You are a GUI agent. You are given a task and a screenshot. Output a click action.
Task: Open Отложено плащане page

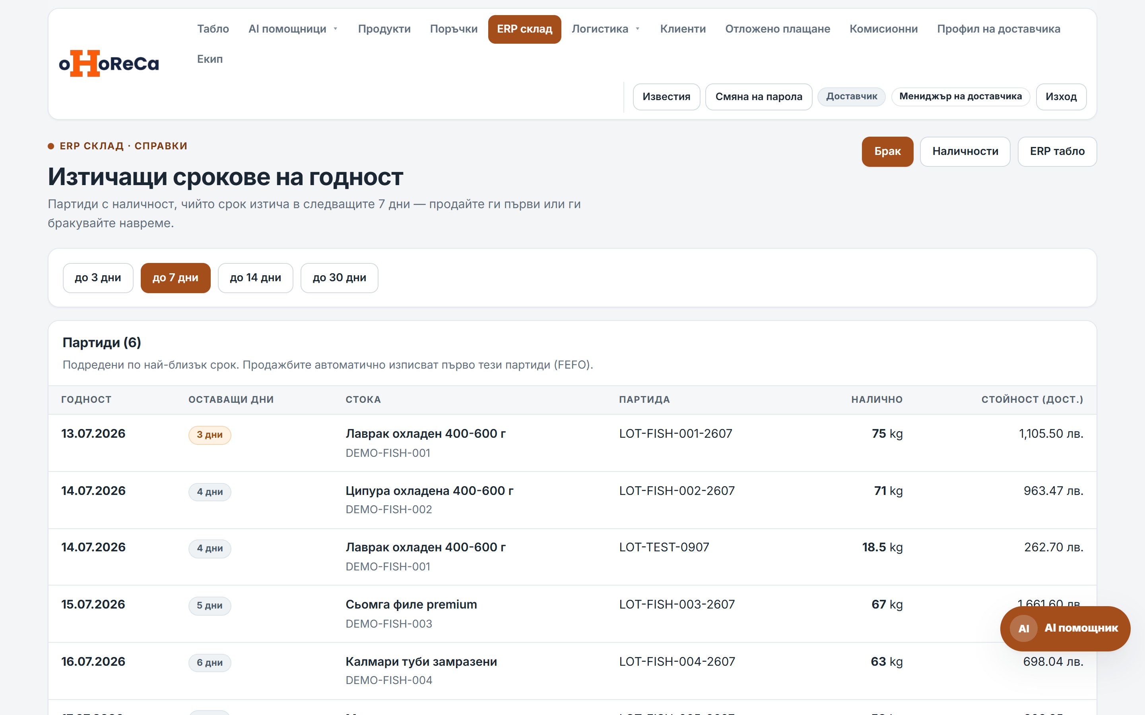pos(777,29)
